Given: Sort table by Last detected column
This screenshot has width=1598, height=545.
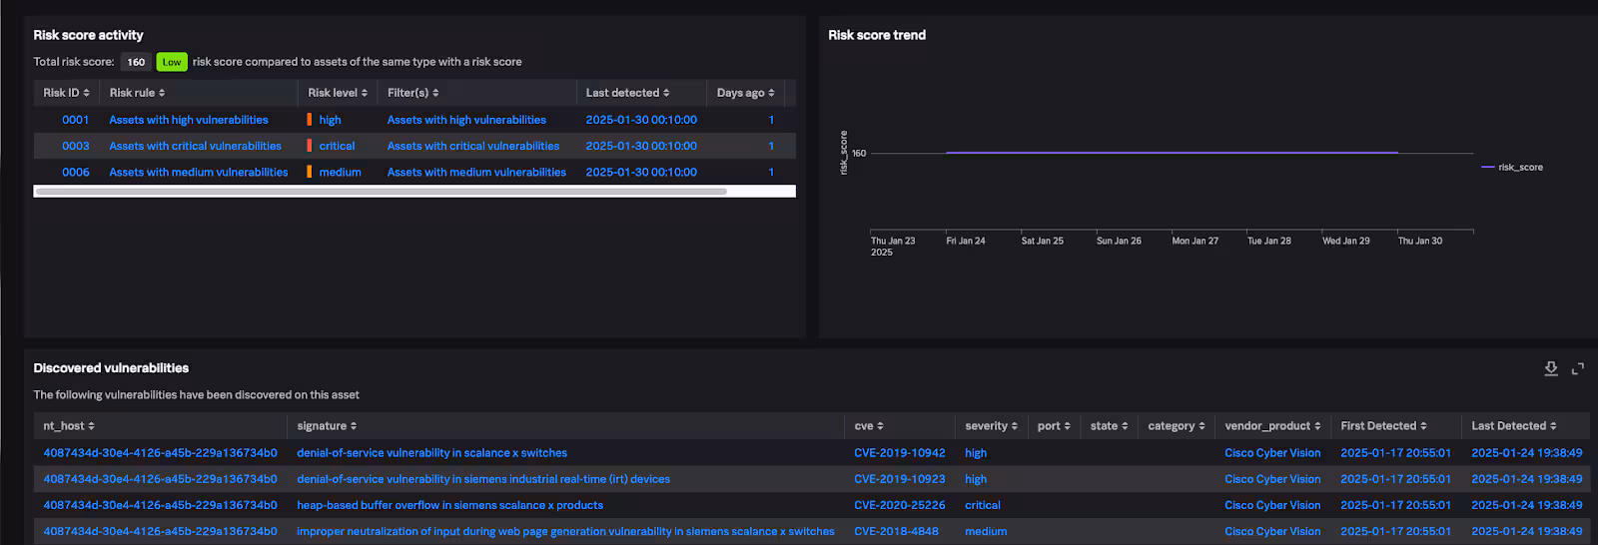Looking at the screenshot, I should pos(627,93).
